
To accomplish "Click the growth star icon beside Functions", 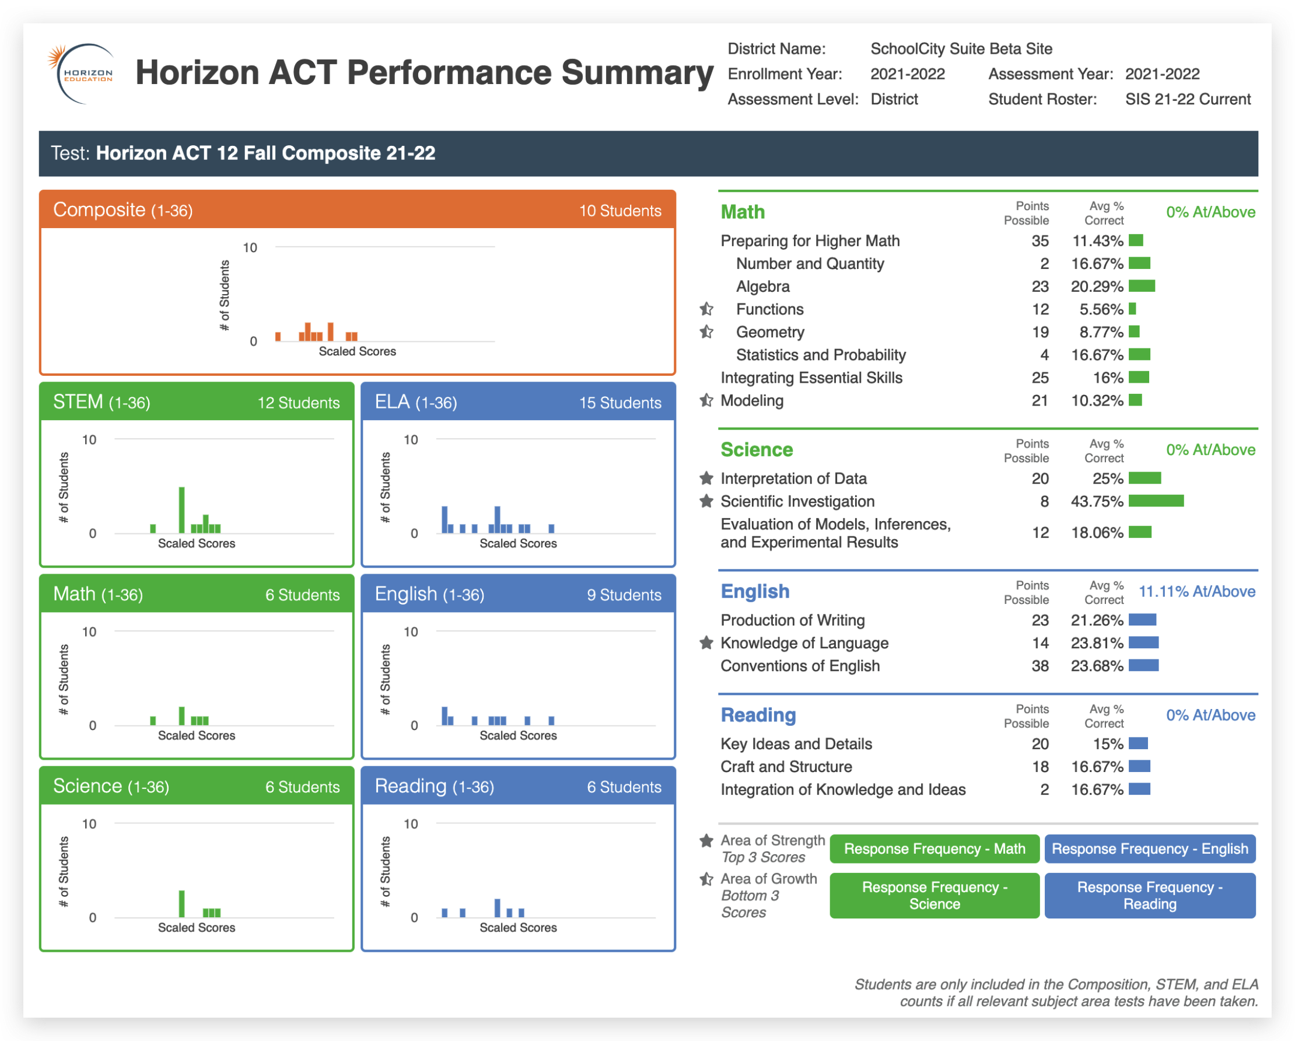I will [x=706, y=309].
